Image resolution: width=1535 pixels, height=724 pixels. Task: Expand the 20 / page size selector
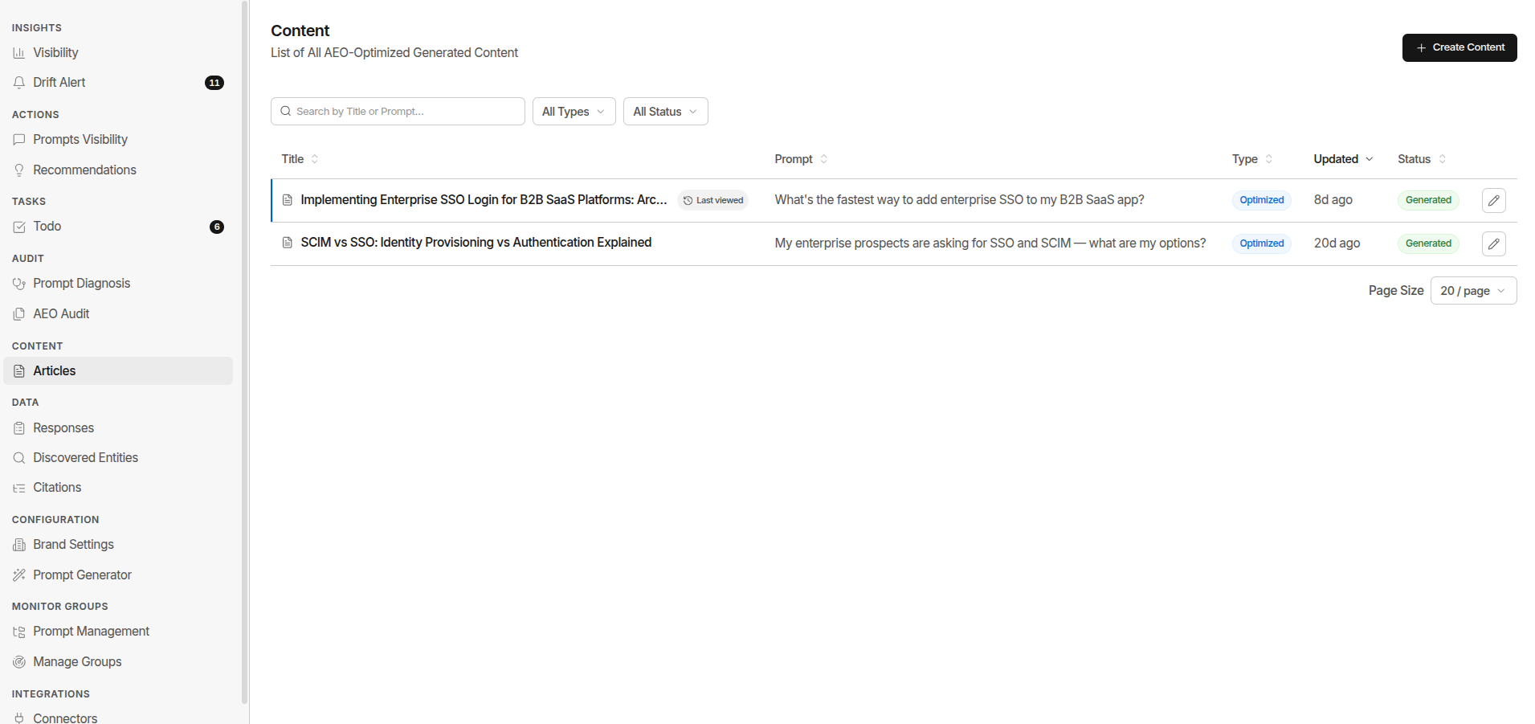pyautogui.click(x=1473, y=291)
